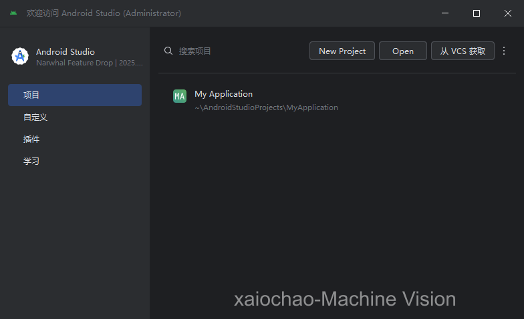The width and height of the screenshot is (524, 319).
Task: Open the 自定义 (Customize) tab
Action: (75, 117)
